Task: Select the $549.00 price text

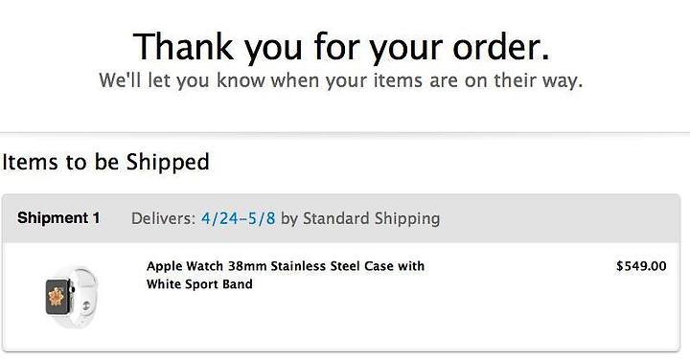Action: (x=641, y=266)
